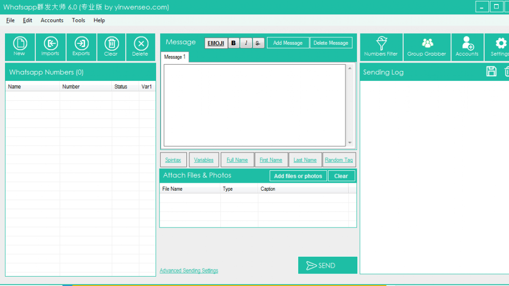
Task: Click the Delete toolbar icon
Action: point(141,47)
